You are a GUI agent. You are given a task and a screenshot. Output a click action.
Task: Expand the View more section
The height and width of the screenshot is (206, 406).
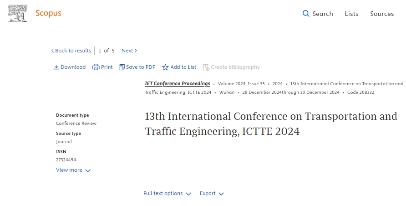click(73, 170)
